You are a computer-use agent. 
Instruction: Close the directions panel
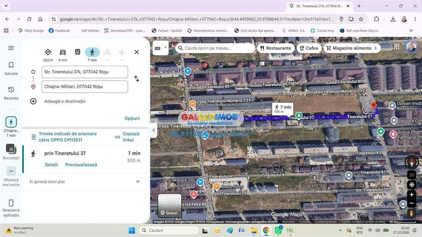coord(137,52)
